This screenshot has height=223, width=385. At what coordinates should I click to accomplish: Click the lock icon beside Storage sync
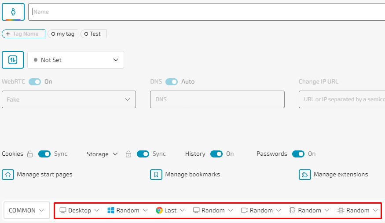[x=128, y=154]
